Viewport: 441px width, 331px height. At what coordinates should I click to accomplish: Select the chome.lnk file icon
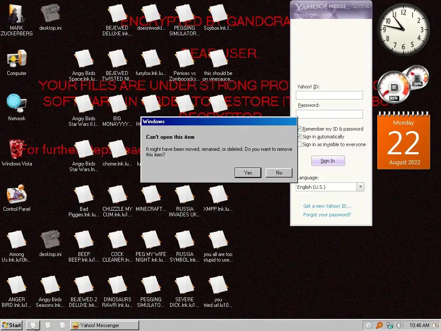point(117,153)
